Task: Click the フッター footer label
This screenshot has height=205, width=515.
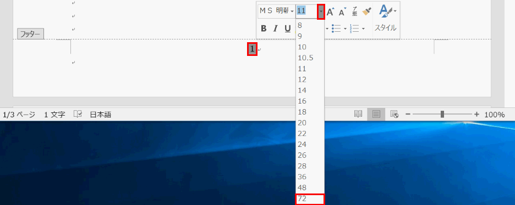Action: 30,33
